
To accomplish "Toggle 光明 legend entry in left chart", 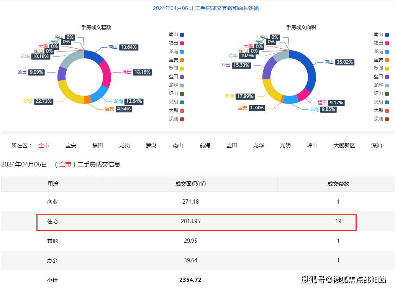I will tap(176, 102).
